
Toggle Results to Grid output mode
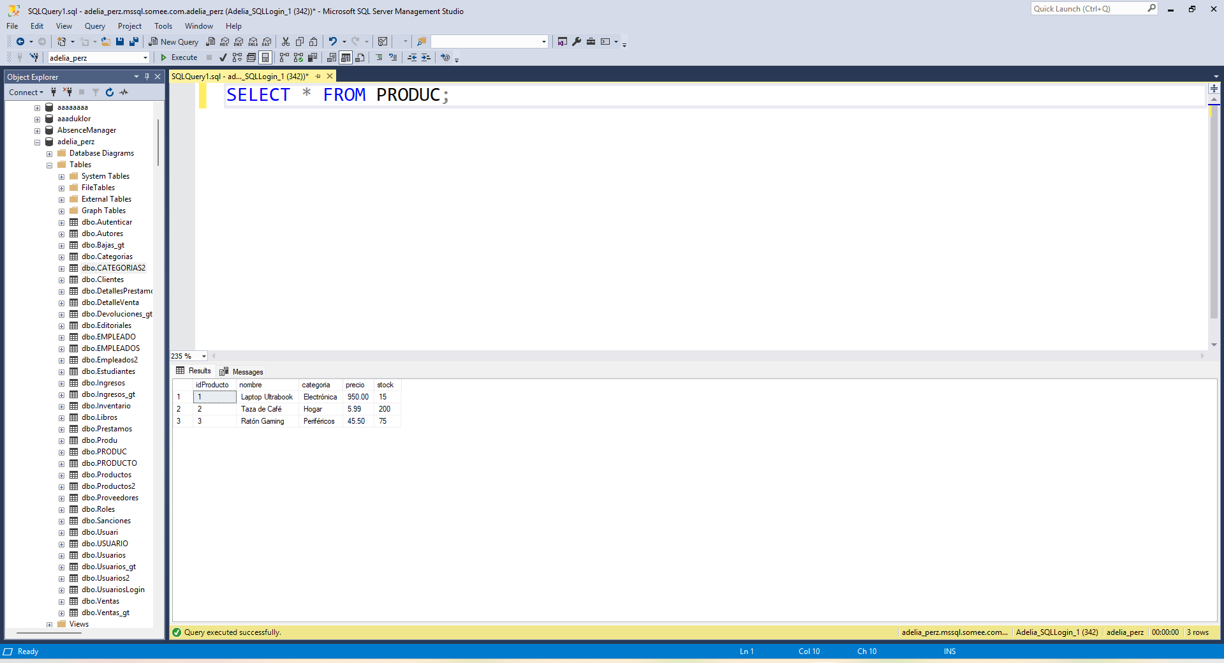[x=346, y=57]
